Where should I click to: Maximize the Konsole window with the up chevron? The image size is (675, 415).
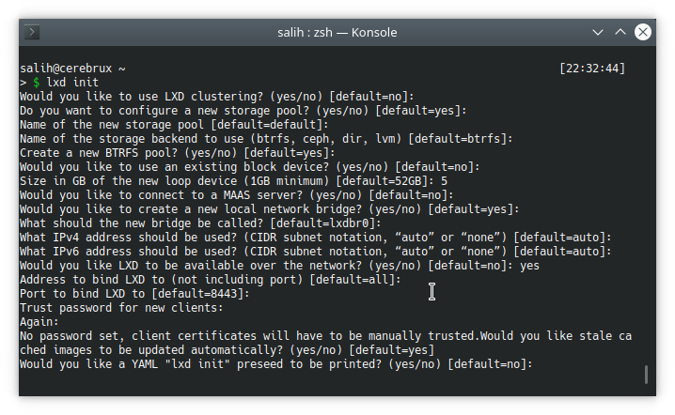tap(620, 32)
